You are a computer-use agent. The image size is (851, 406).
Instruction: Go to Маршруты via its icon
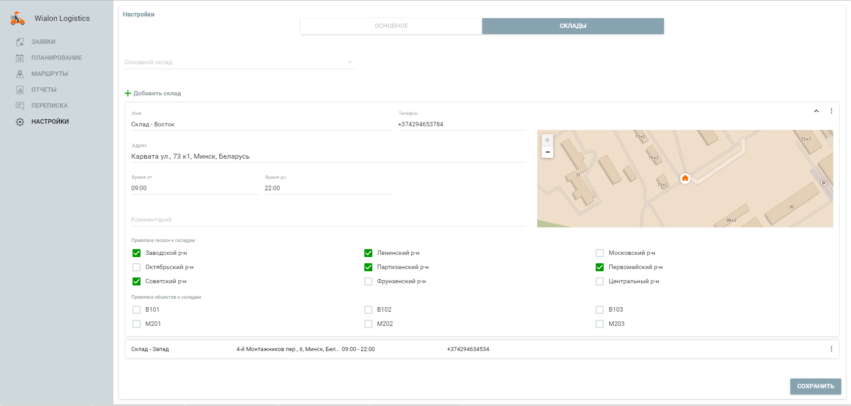(x=20, y=74)
